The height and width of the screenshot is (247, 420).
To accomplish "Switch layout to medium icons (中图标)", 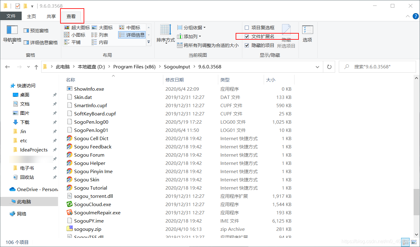I will tap(130, 27).
